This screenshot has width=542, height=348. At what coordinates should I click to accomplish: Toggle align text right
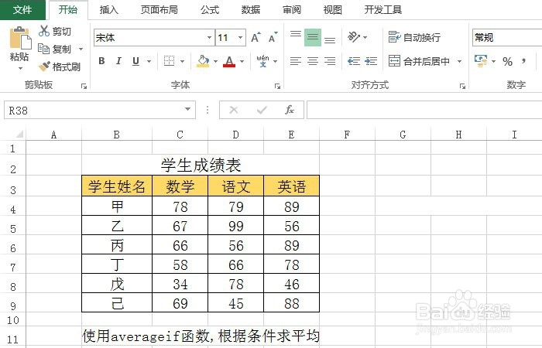coord(330,61)
